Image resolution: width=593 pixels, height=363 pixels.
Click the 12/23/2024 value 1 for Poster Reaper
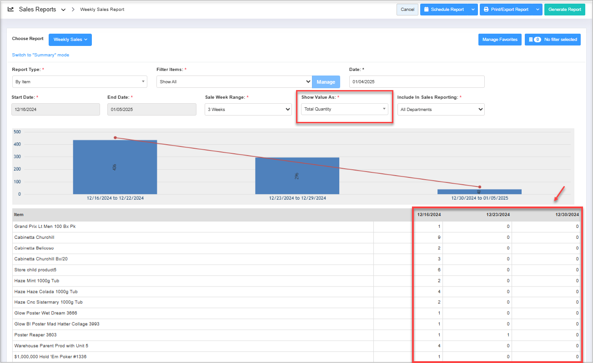tap(508, 335)
